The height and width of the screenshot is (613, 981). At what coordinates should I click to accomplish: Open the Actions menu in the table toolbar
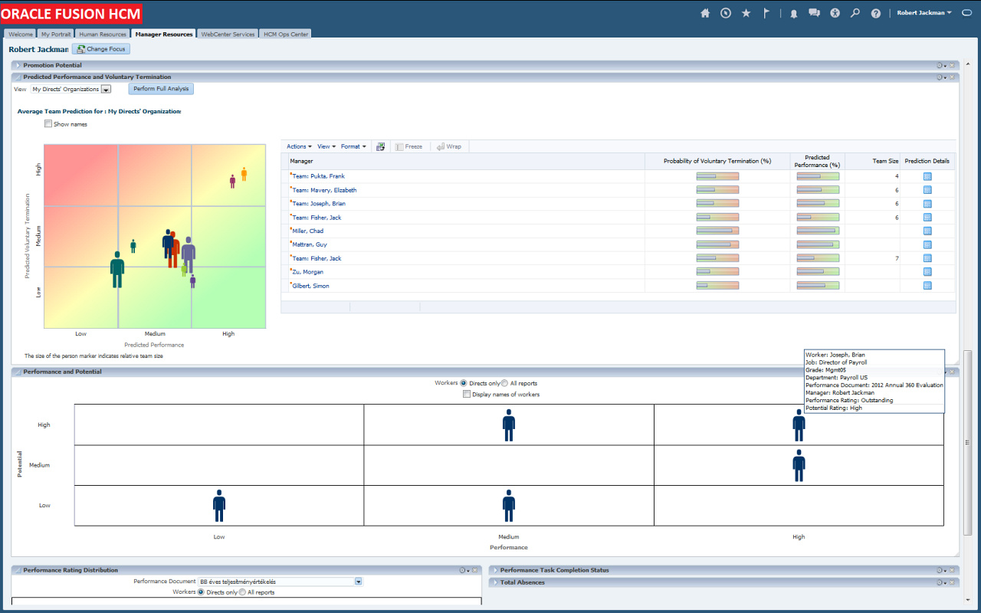299,146
